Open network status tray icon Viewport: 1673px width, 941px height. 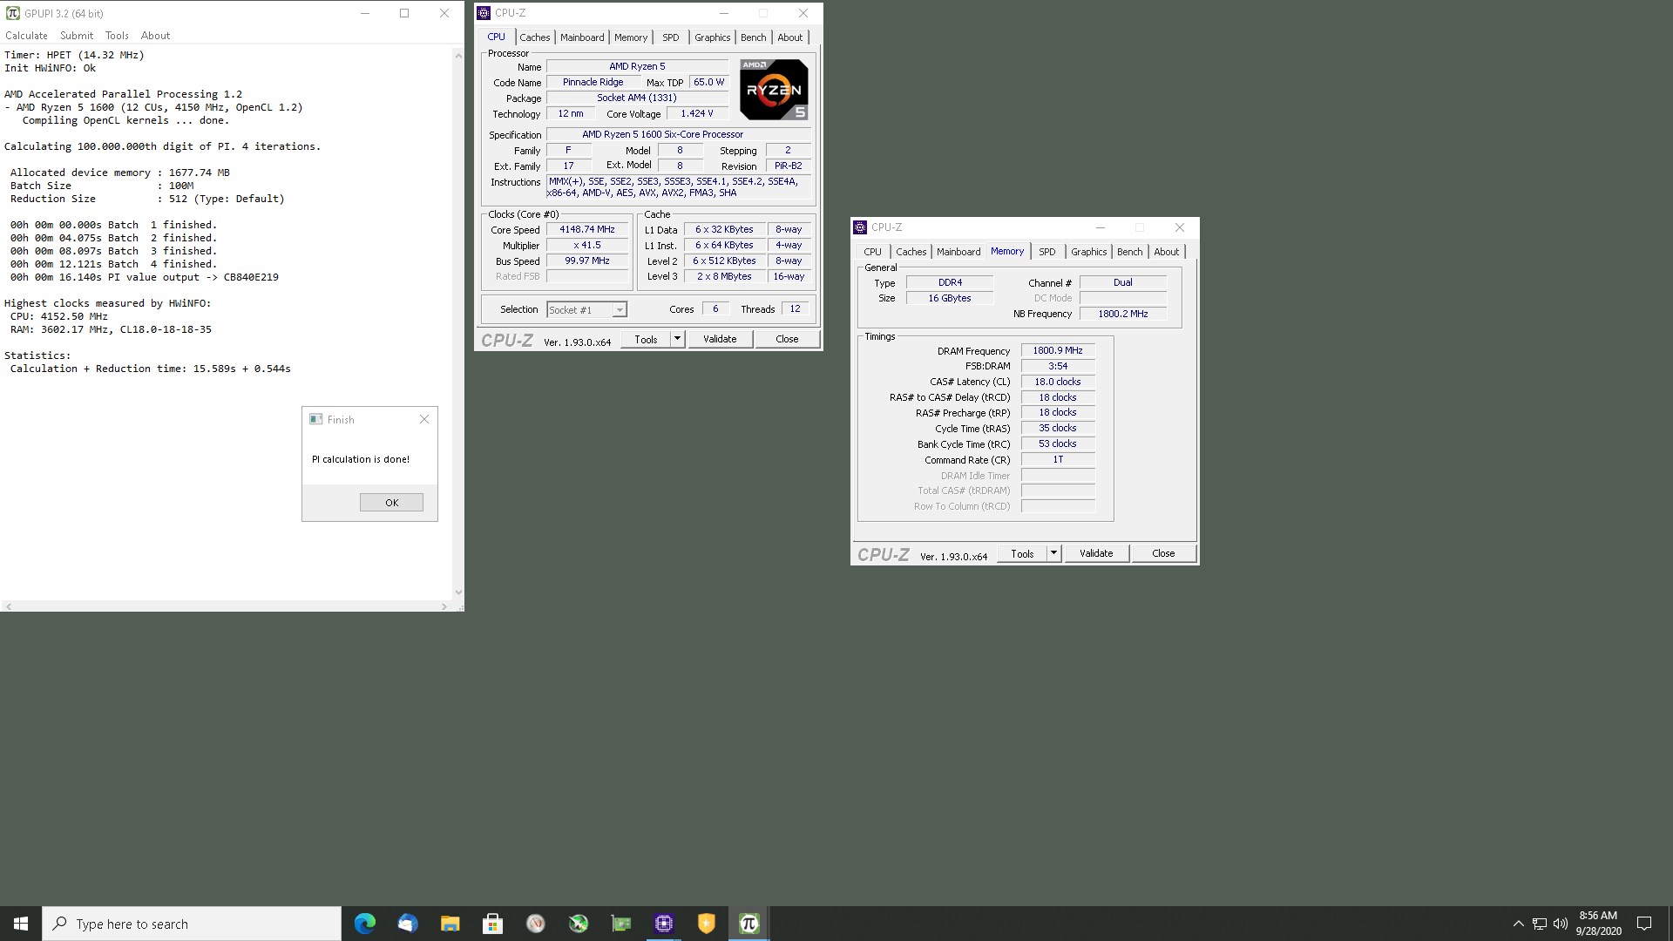point(1540,924)
